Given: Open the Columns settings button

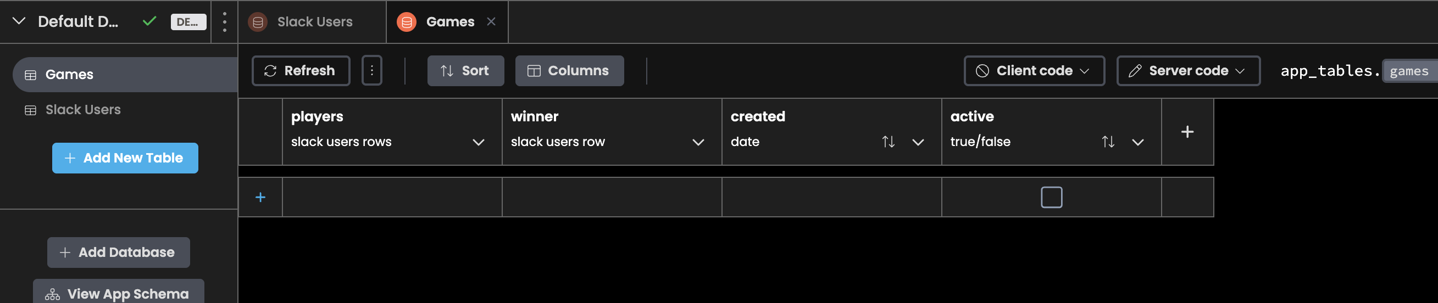Looking at the screenshot, I should (x=569, y=71).
